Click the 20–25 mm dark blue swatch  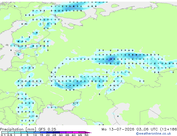[x=50, y=132]
